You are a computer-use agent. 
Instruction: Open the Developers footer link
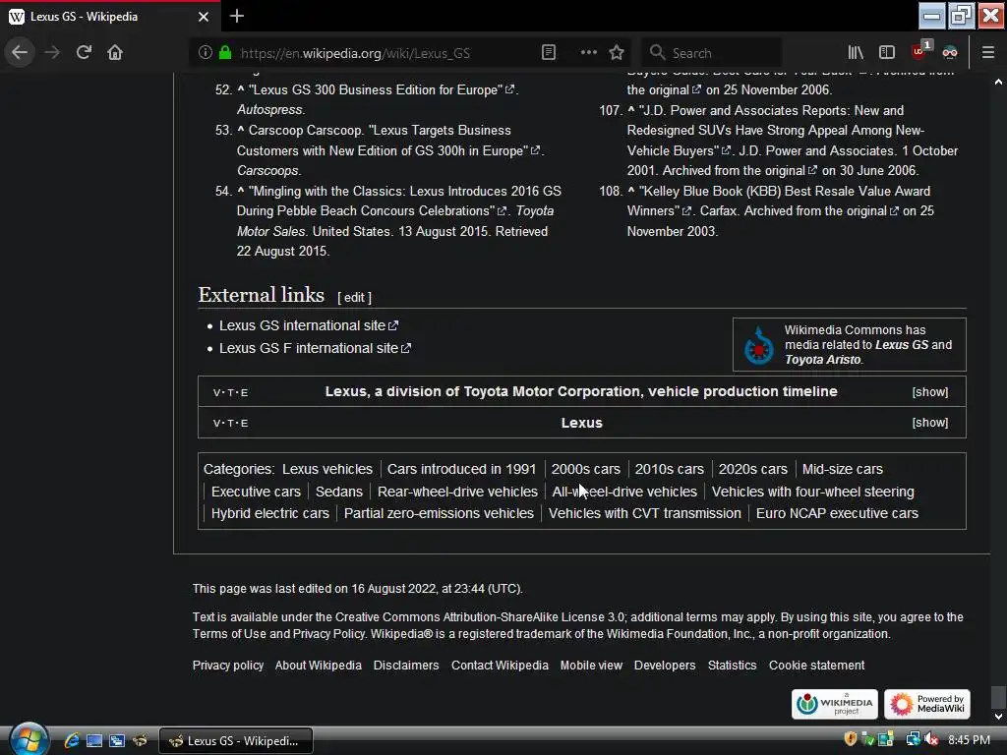point(665,666)
